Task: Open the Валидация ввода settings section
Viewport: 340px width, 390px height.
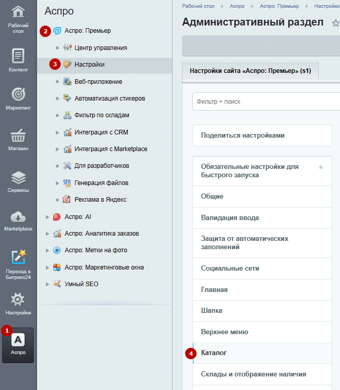Action: click(262, 218)
